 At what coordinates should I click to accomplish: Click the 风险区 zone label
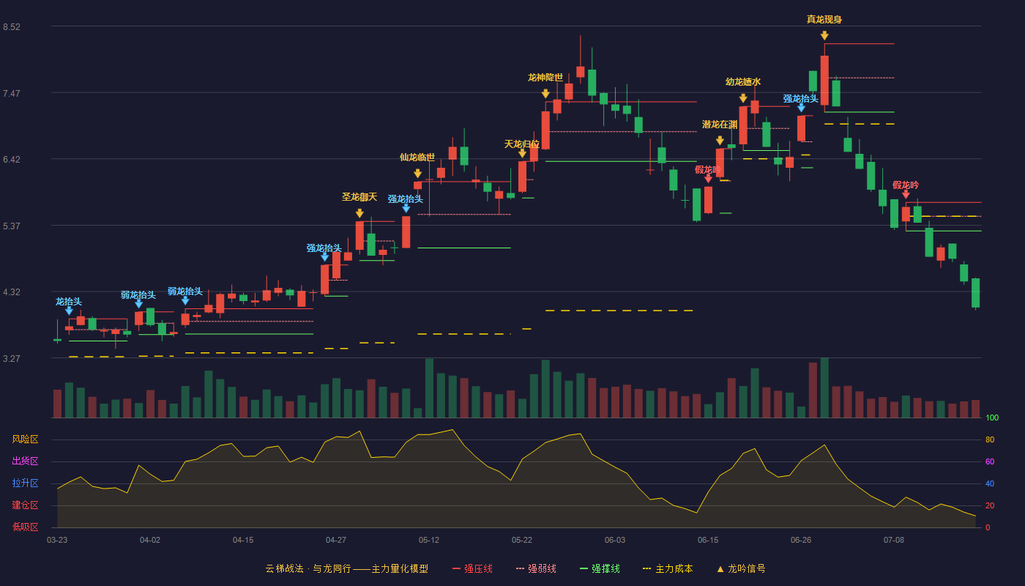[25, 439]
